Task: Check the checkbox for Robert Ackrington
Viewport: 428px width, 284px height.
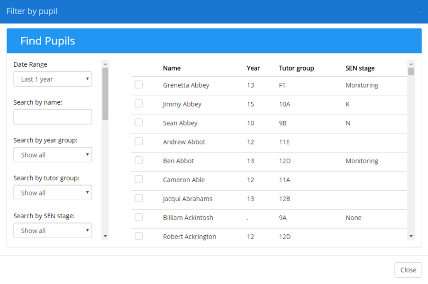Action: tap(138, 236)
